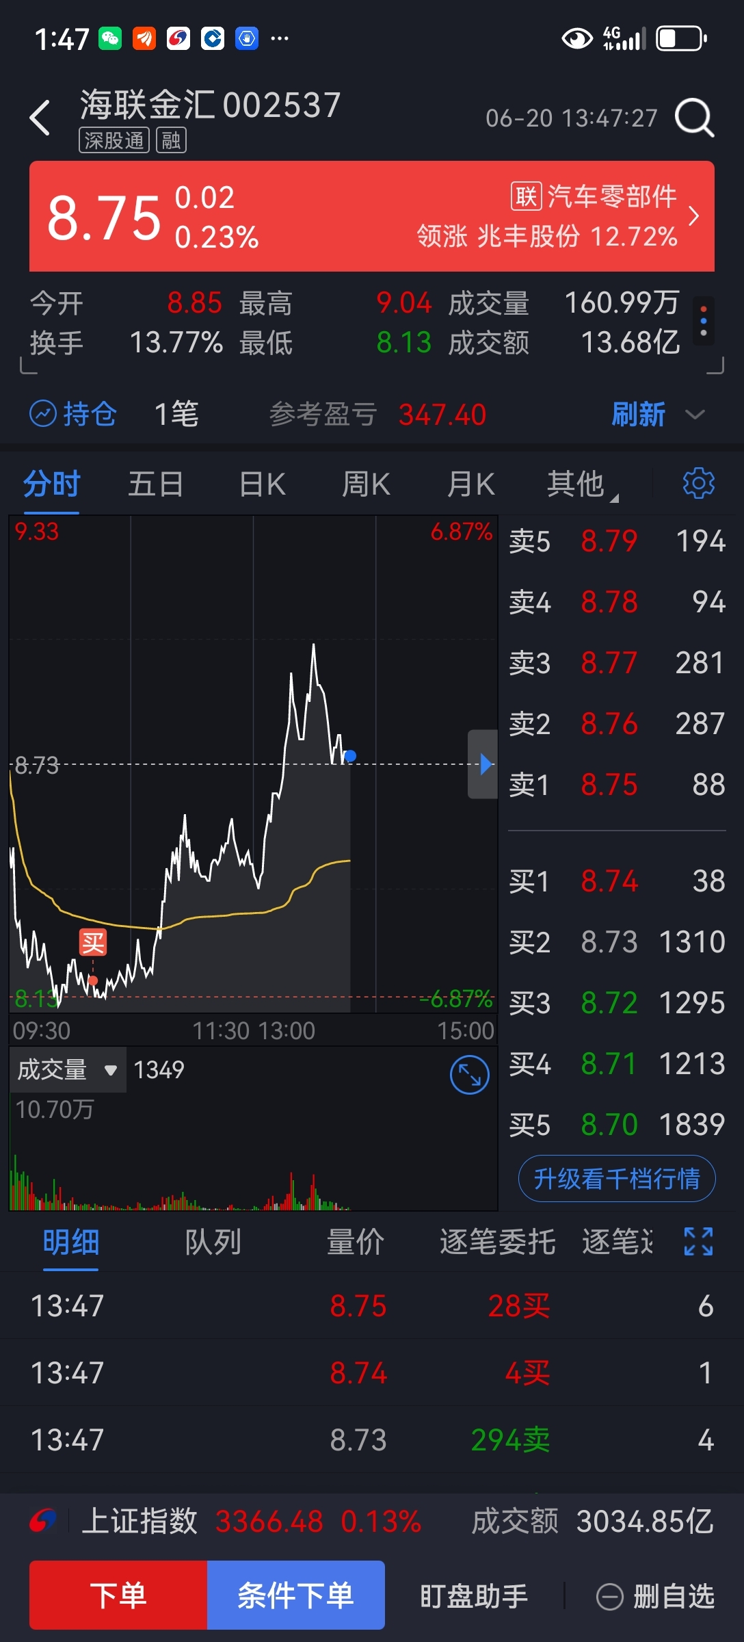Select the 量价 tab

[356, 1242]
